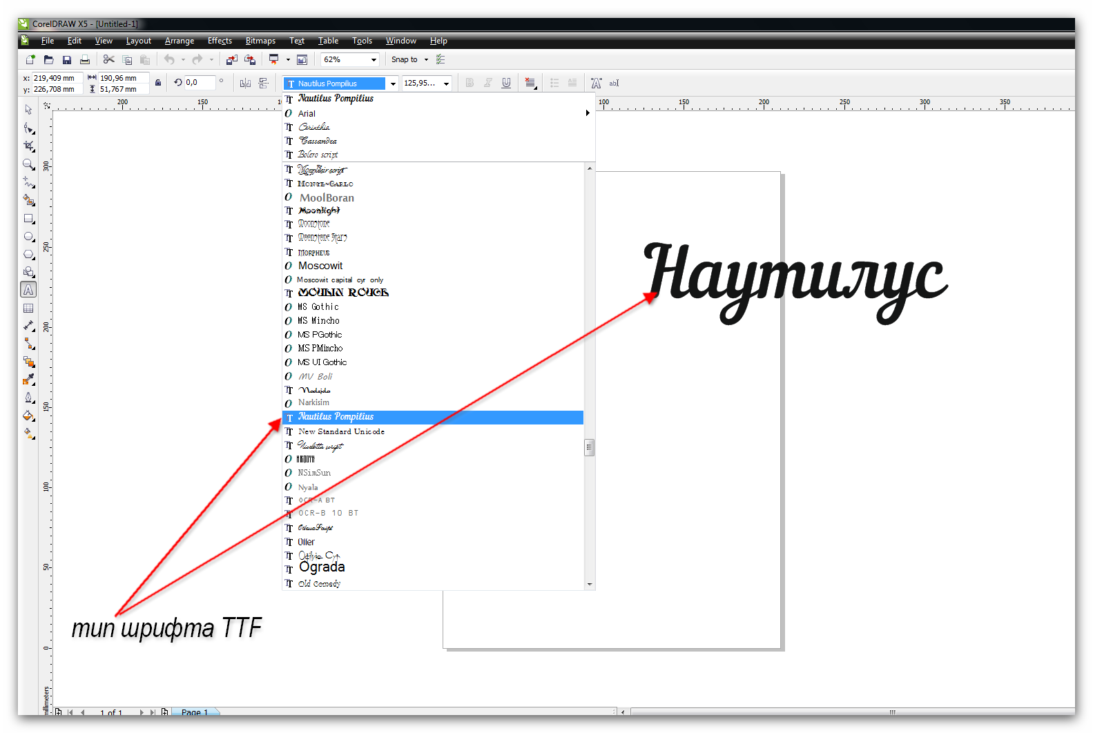Save the document with floppy icon

pos(67,60)
